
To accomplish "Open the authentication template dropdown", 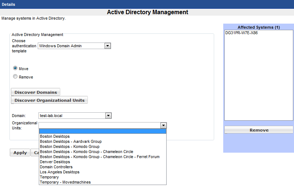I will (107, 46).
